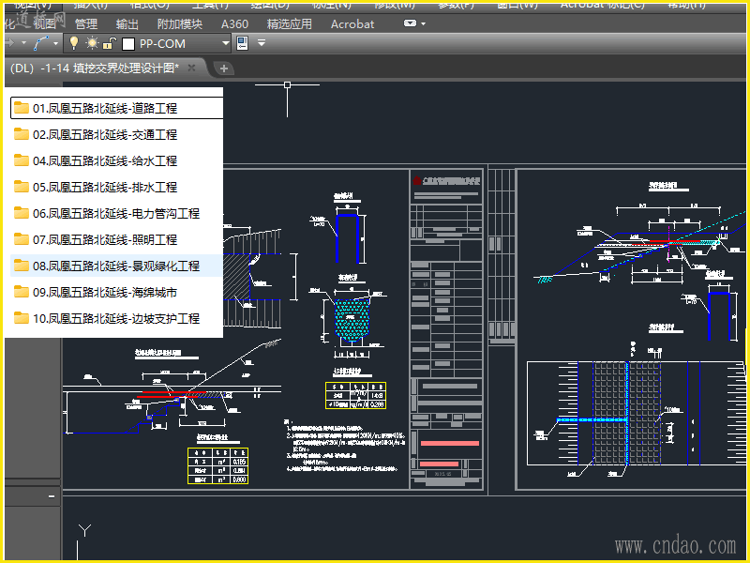Select the A360 ribbon tab
Viewport: 750px width, 563px height.
coord(234,24)
